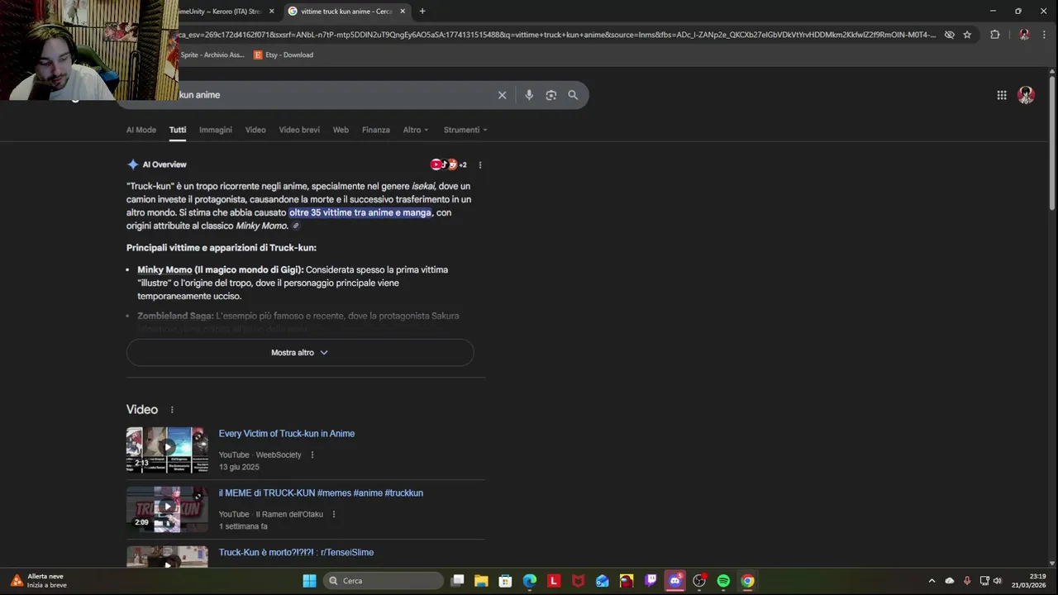Open Twitch app in taskbar

651,581
